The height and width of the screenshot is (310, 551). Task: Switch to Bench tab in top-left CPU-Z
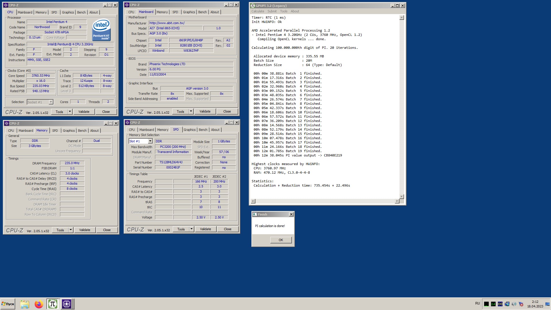pyautogui.click(x=82, y=12)
